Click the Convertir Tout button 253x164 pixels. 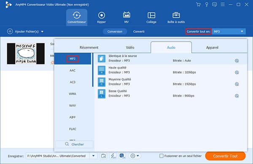(226, 156)
